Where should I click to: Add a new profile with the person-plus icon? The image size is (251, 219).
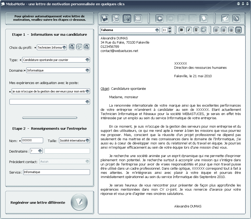72,47
